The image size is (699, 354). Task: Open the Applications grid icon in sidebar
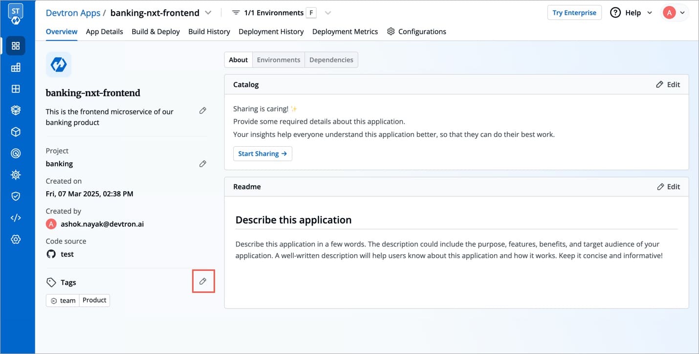[x=16, y=45]
